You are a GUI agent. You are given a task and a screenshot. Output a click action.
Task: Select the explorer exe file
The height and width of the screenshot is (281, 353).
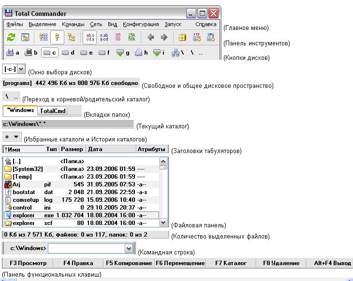(x=82, y=215)
